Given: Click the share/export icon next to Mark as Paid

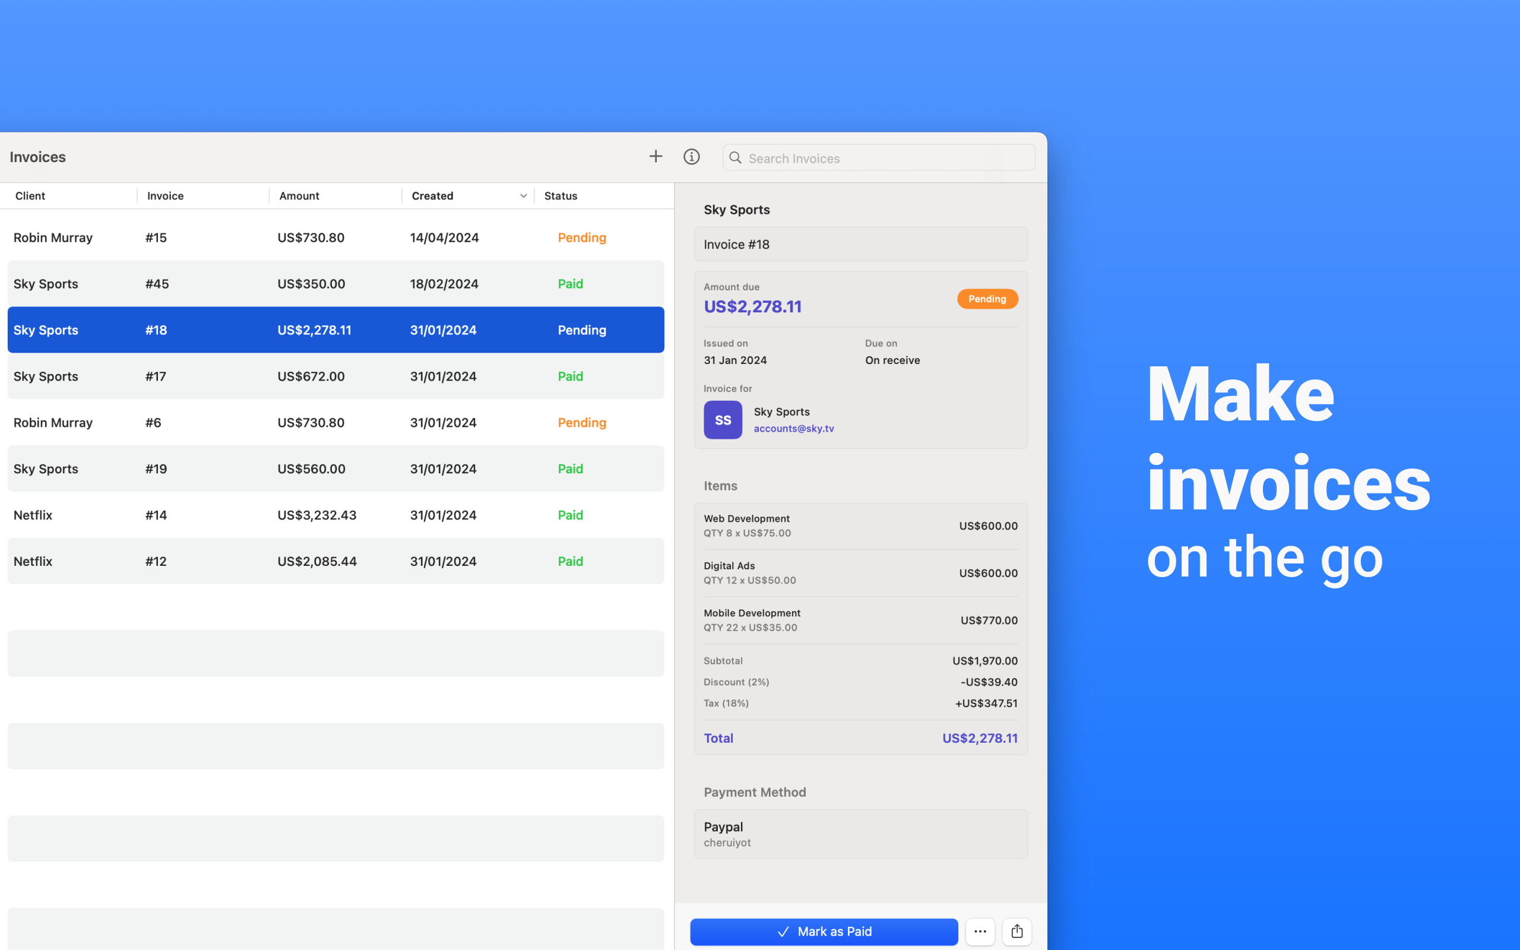Looking at the screenshot, I should (x=1017, y=931).
